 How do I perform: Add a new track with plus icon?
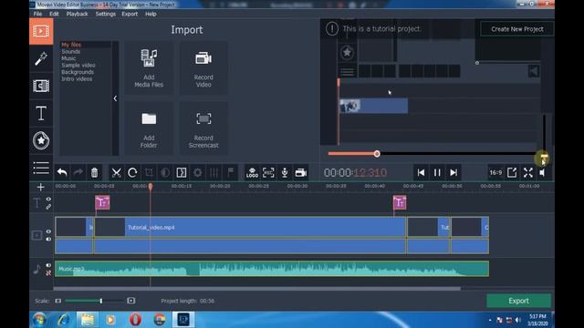[40, 187]
